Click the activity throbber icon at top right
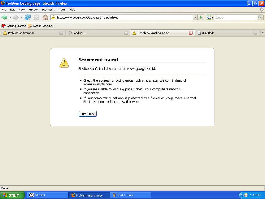 coord(261,10)
